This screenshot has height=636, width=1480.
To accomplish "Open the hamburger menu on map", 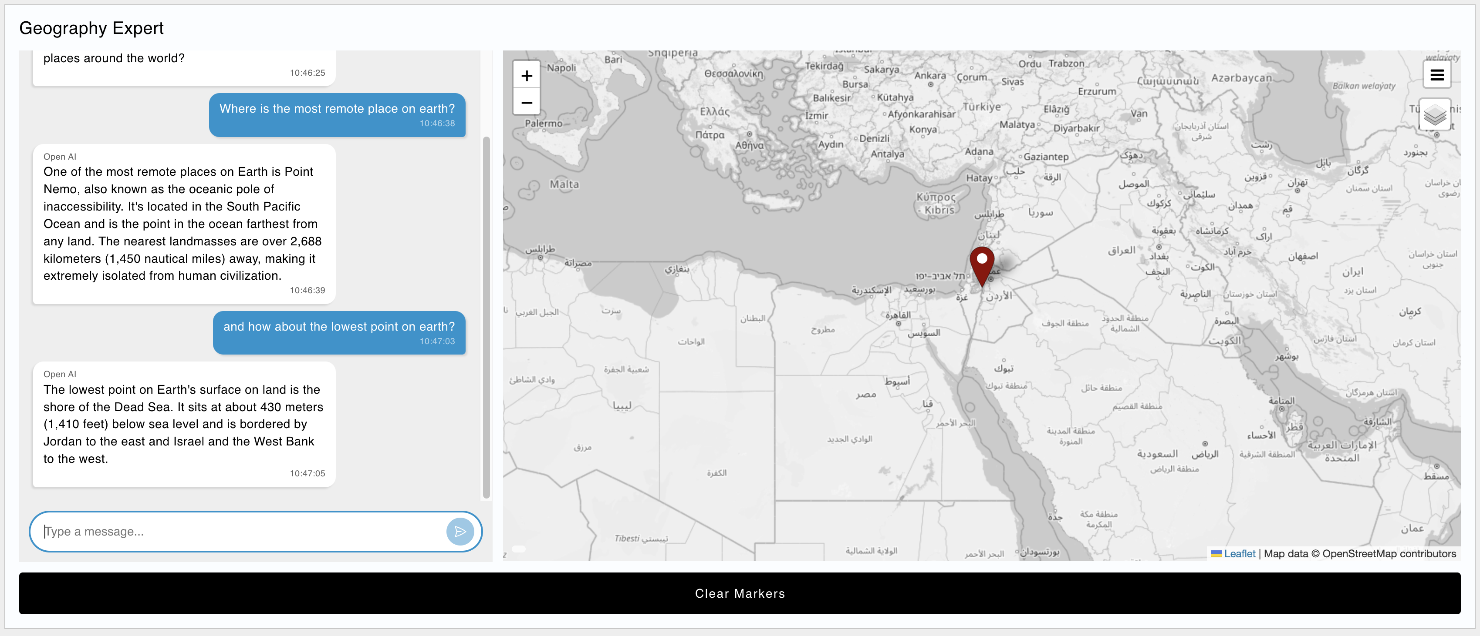I will click(x=1437, y=75).
